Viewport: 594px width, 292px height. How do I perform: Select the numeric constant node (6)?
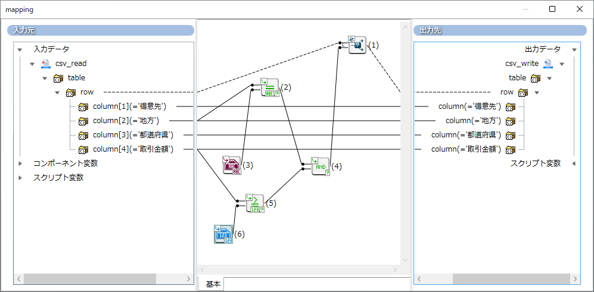click(x=223, y=234)
